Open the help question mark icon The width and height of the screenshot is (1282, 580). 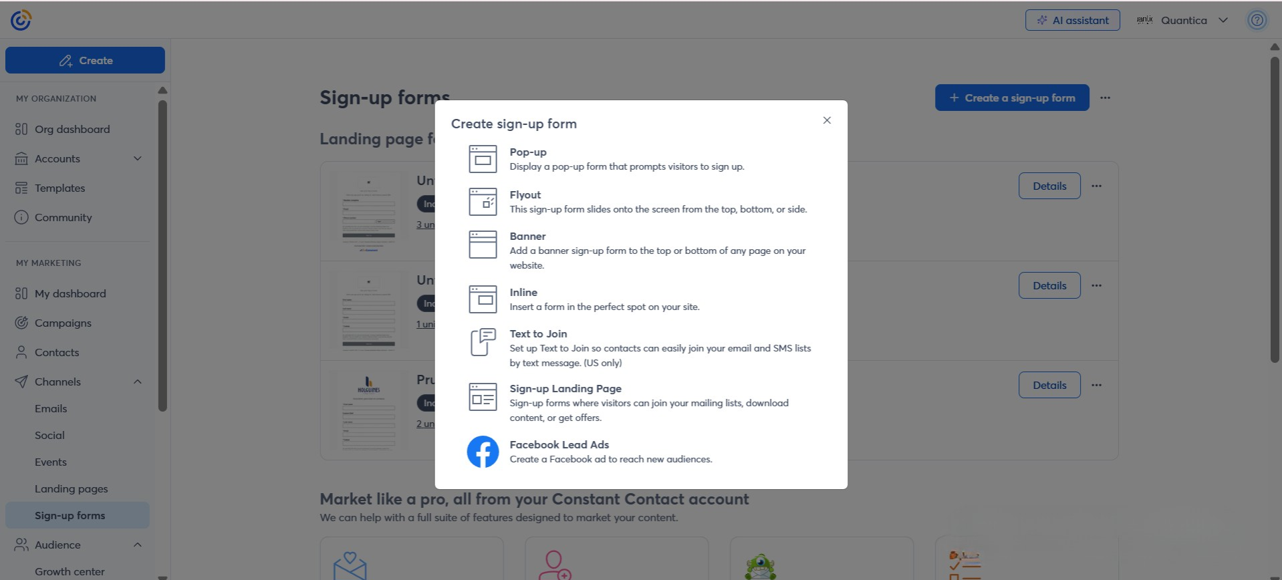point(1257,20)
